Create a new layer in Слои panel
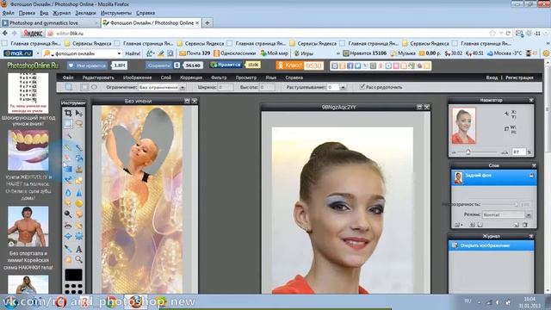The height and width of the screenshot is (310, 551). pos(516,225)
